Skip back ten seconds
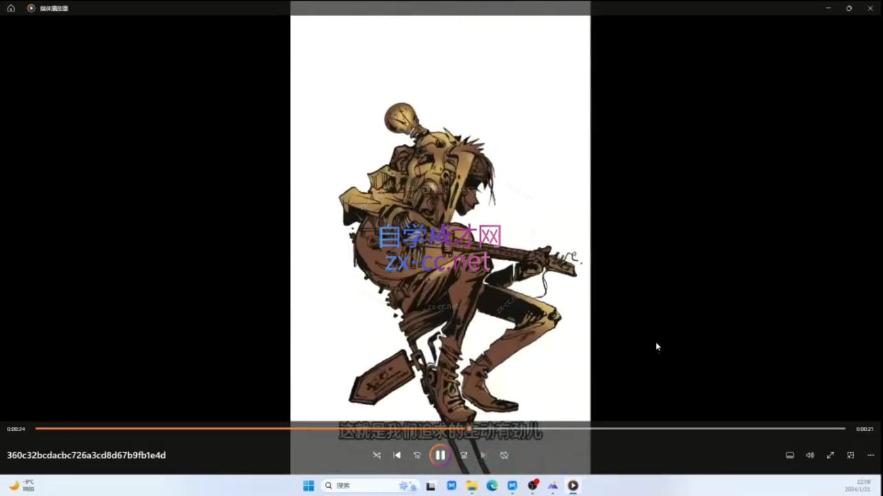 click(417, 455)
